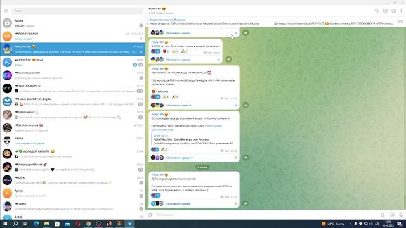This screenshot has width=406, height=228.
Task: Toggle heart reaction on 'Доброе утро' message
Action: click(155, 195)
